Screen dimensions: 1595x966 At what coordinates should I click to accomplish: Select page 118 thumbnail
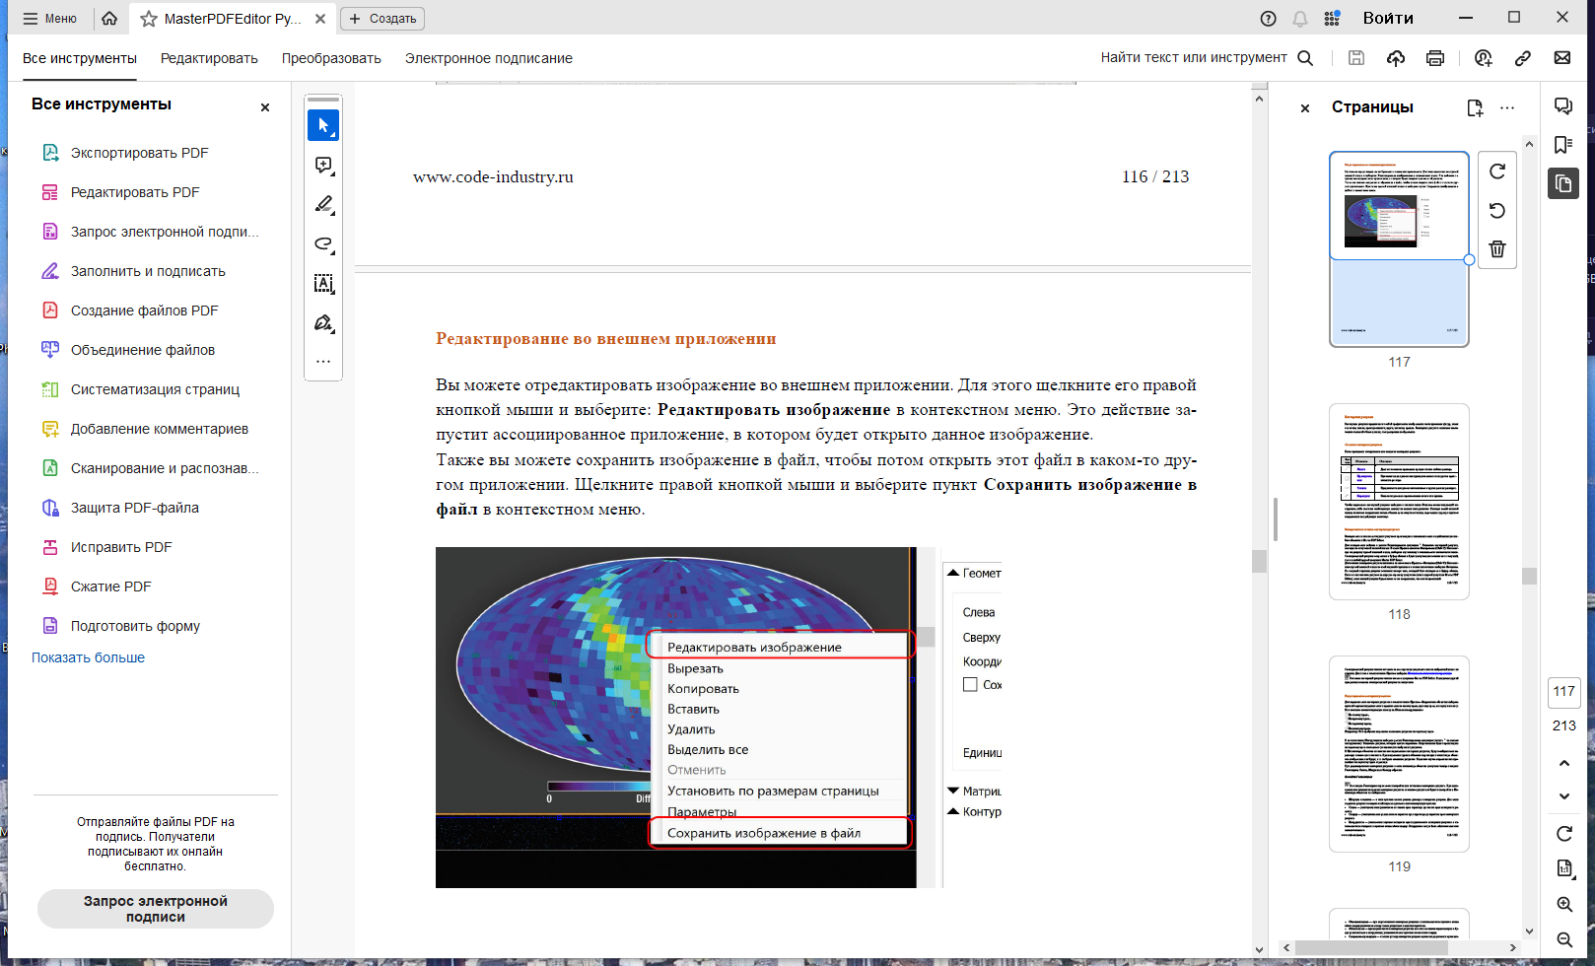(x=1399, y=502)
